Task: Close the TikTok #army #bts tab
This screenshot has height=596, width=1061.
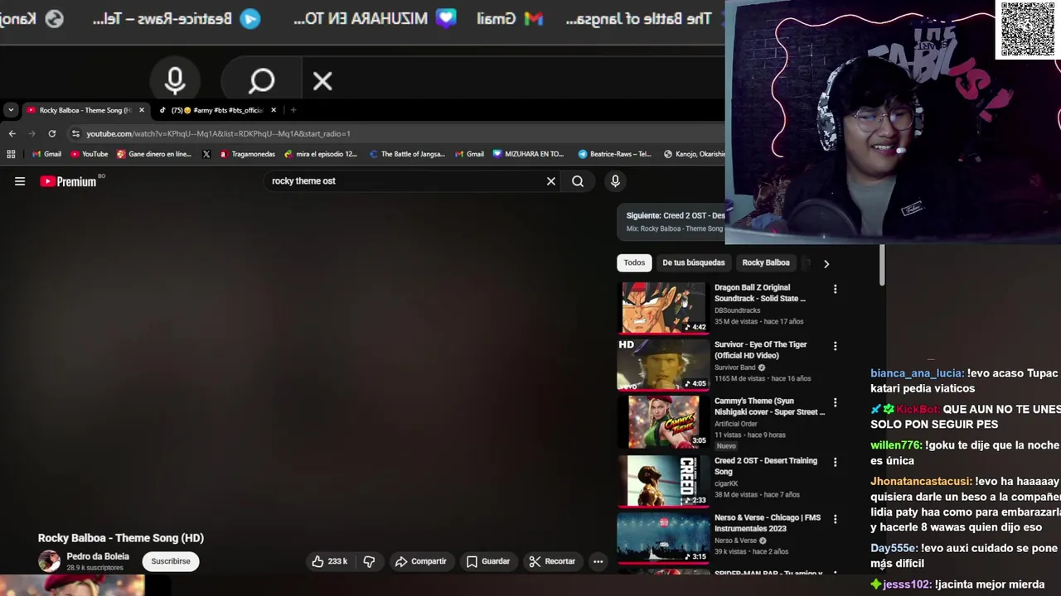Action: (274, 110)
